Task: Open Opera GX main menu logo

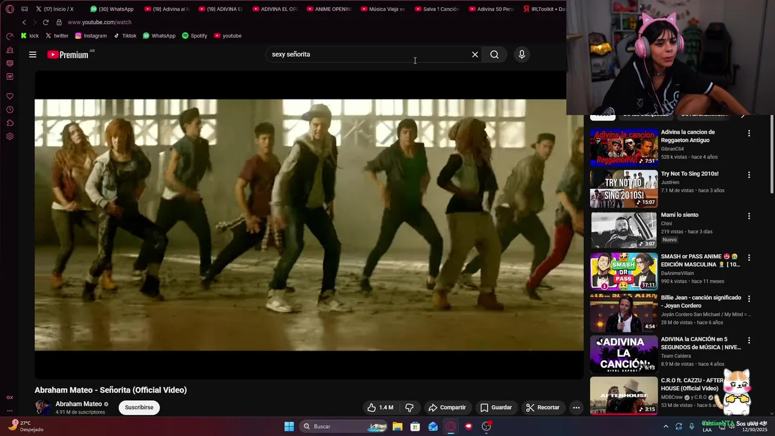Action: pyautogui.click(x=10, y=9)
